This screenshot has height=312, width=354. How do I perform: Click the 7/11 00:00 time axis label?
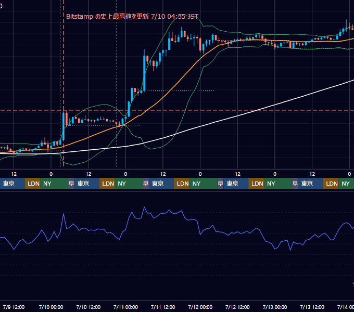(x=125, y=307)
